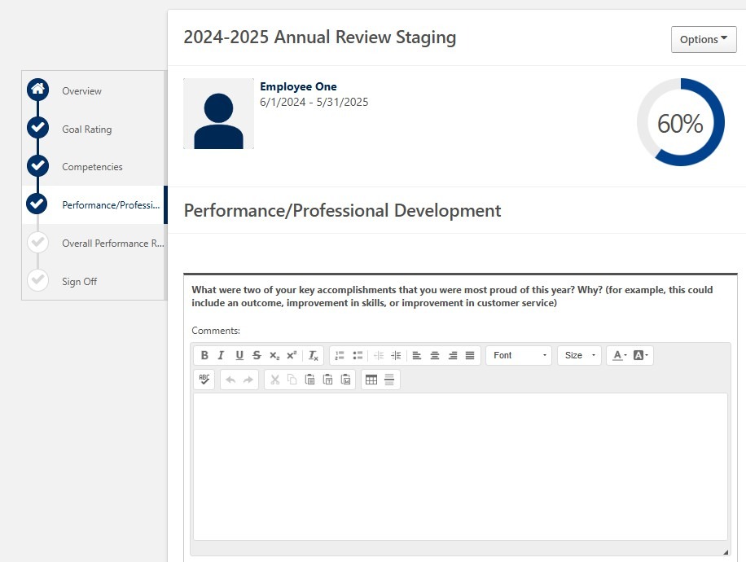Go to the Competencies step
This screenshot has height=562, width=746.
point(92,167)
